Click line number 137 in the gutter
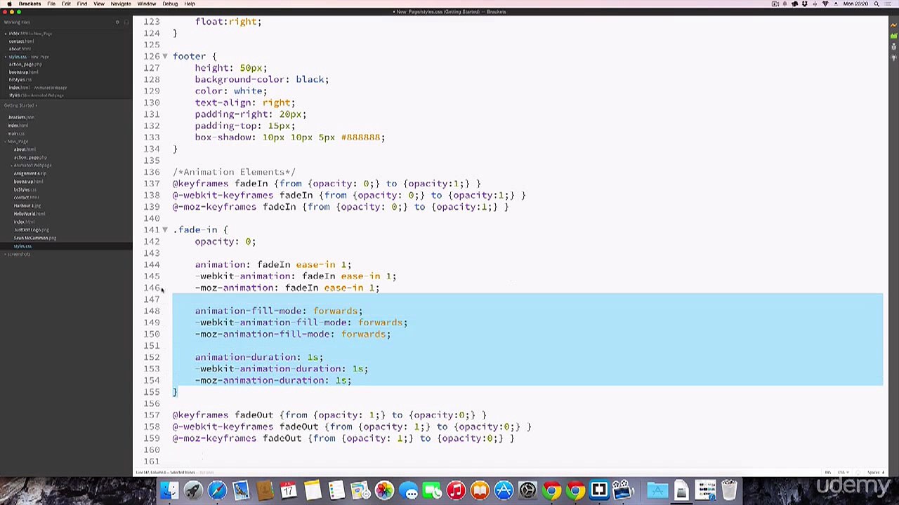Image resolution: width=899 pixels, height=505 pixels. 152,184
